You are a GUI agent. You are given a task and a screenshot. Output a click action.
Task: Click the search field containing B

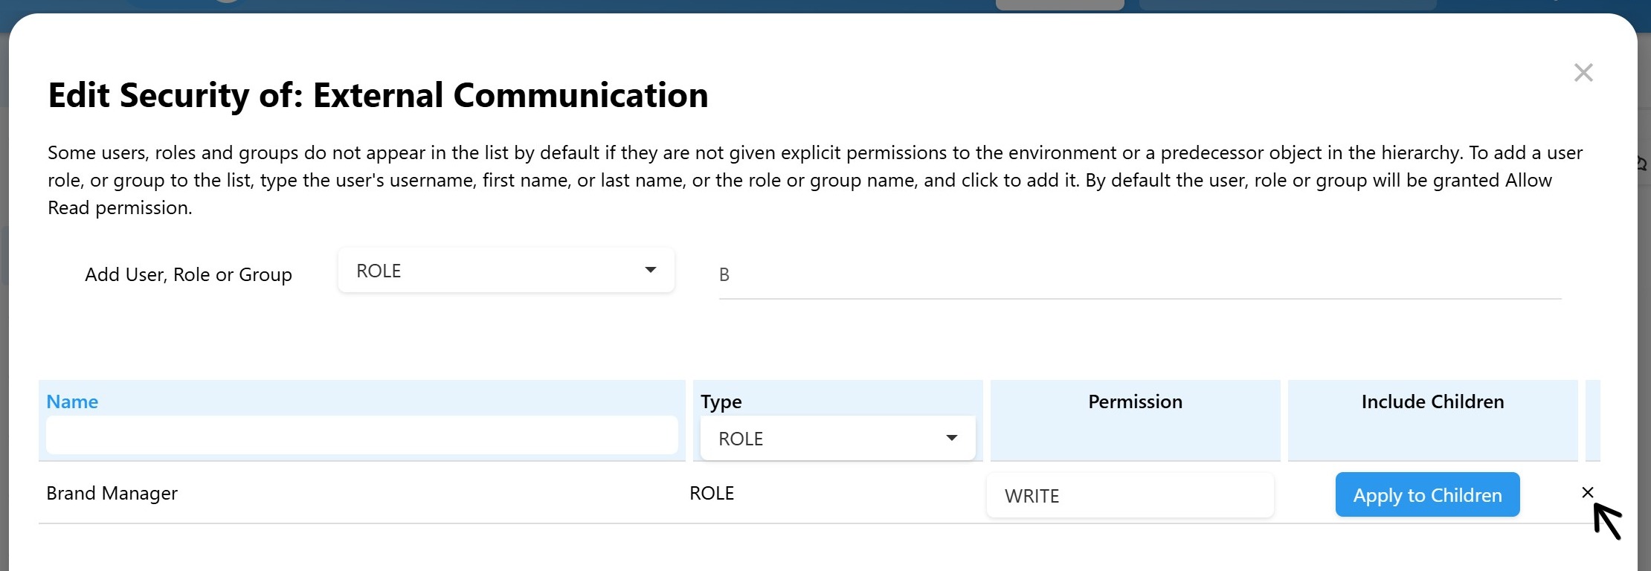pos(1139,275)
